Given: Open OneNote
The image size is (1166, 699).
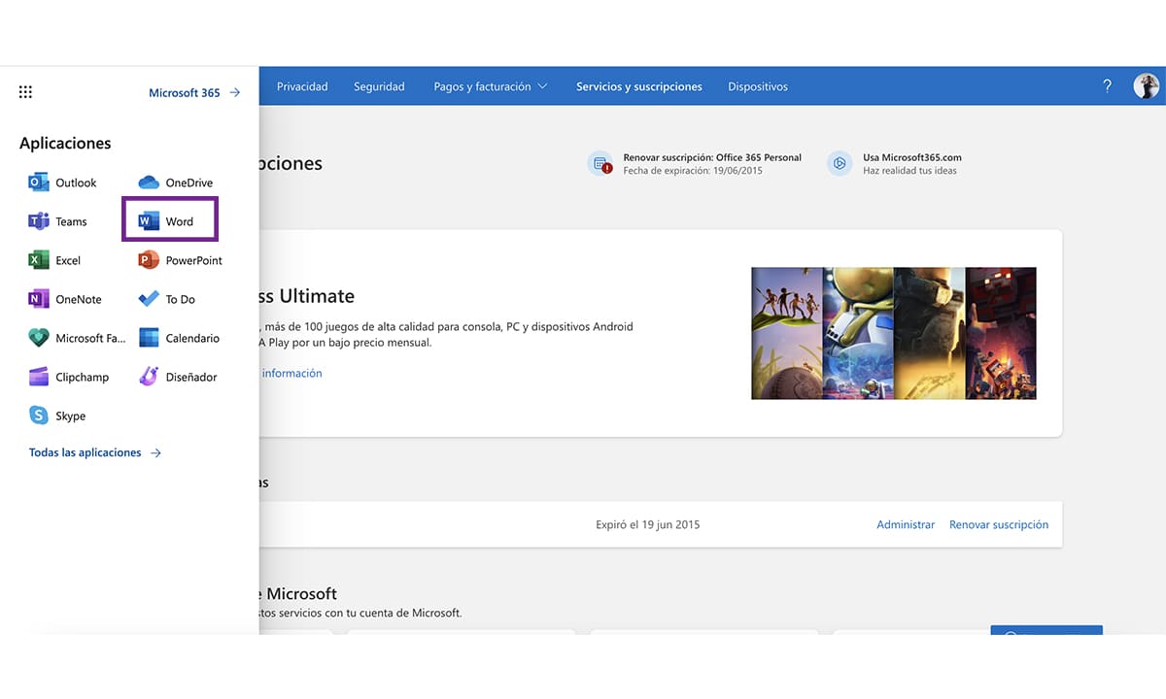Looking at the screenshot, I should click(x=65, y=299).
